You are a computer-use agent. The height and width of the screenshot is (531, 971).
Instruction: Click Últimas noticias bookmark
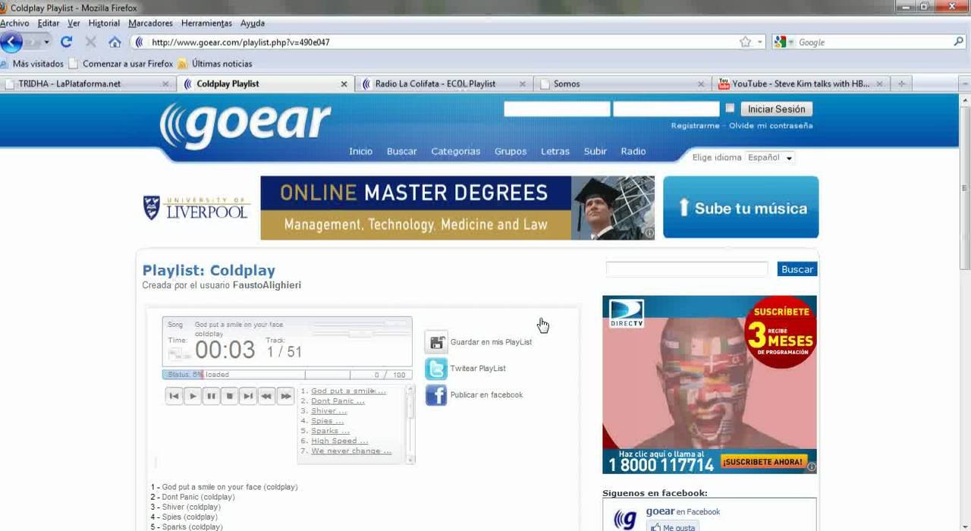pos(215,64)
